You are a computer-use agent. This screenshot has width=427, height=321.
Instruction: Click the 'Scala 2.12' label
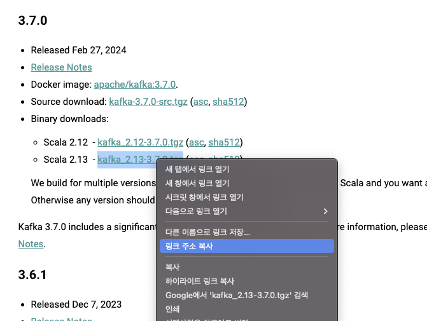tap(66, 142)
